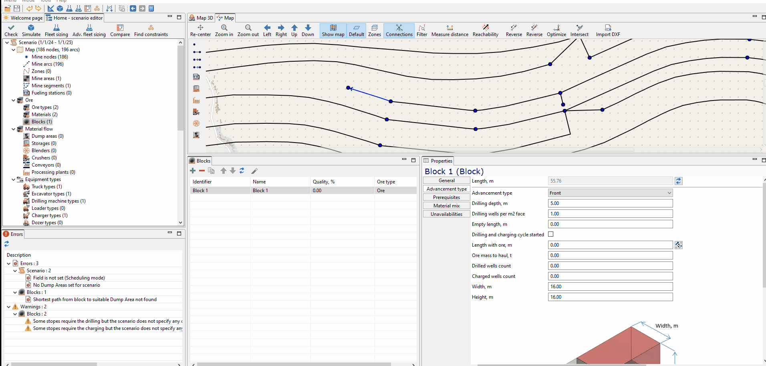Open the Prerequisites section button
The width and height of the screenshot is (766, 366).
[446, 197]
